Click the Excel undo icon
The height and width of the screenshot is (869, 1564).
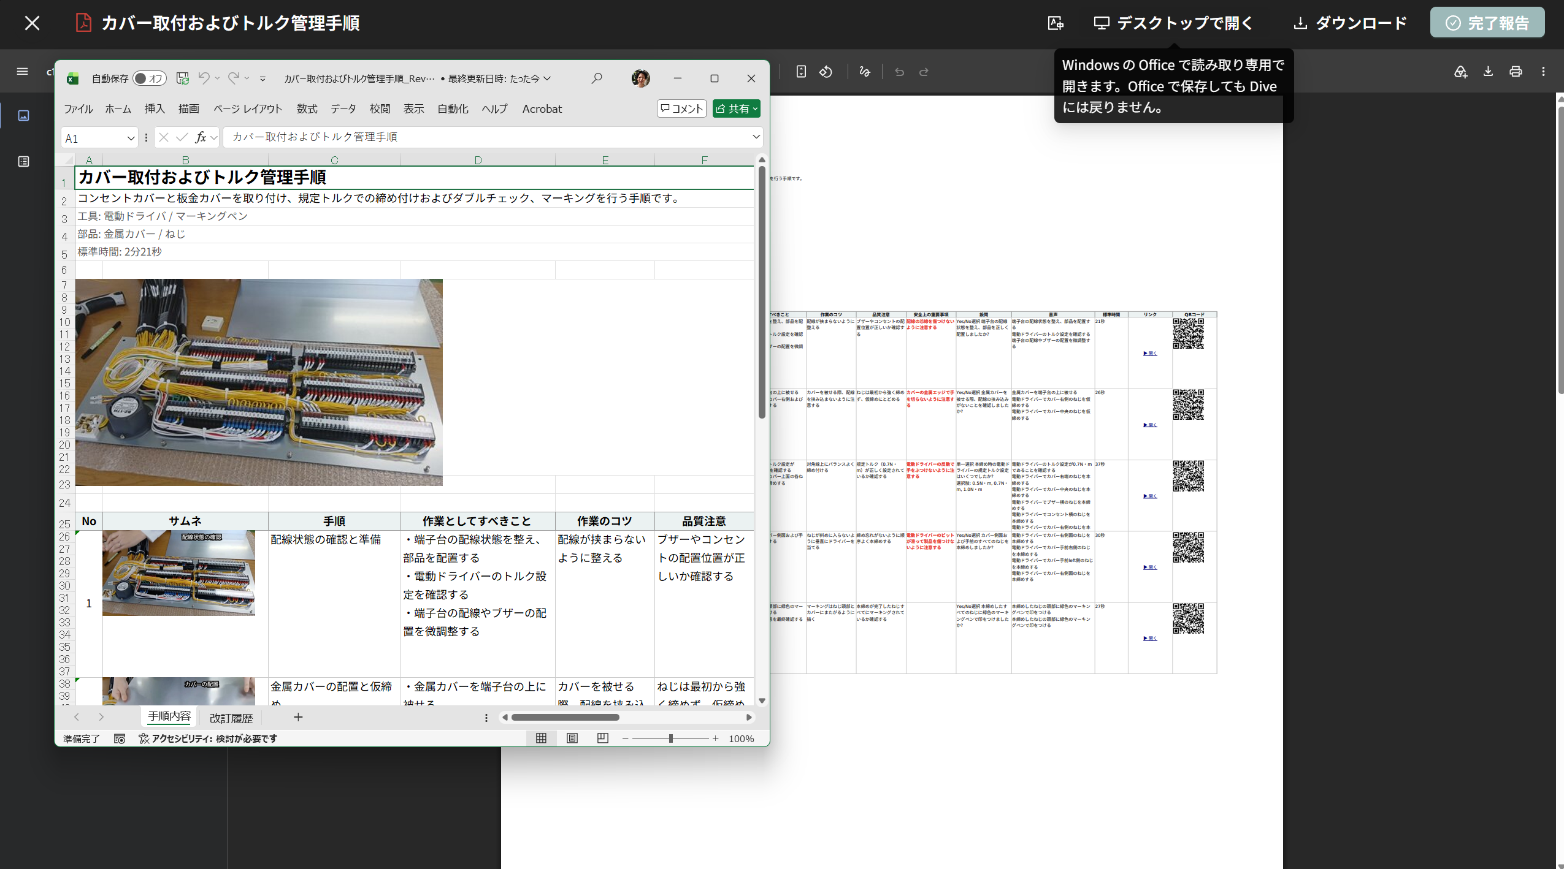pyautogui.click(x=204, y=78)
